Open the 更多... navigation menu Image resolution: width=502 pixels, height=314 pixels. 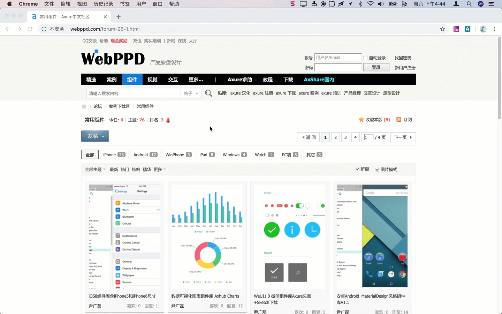click(196, 80)
